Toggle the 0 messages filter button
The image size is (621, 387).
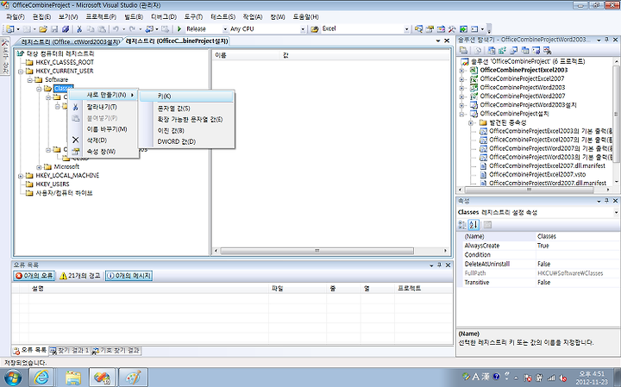pos(129,276)
